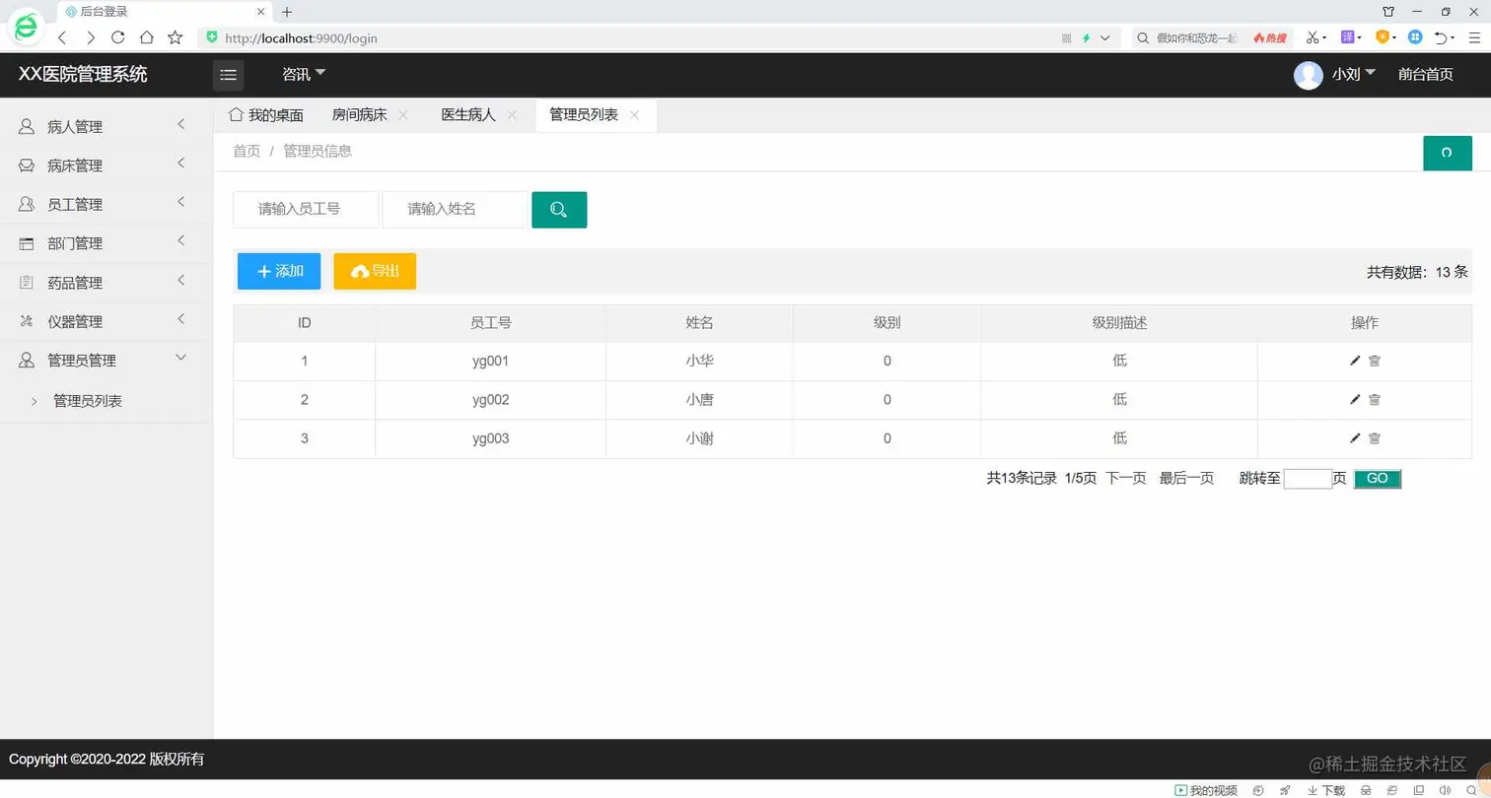This screenshot has height=798, width=1491.
Task: Edit row yg003 with pencil icon
Action: tap(1355, 438)
